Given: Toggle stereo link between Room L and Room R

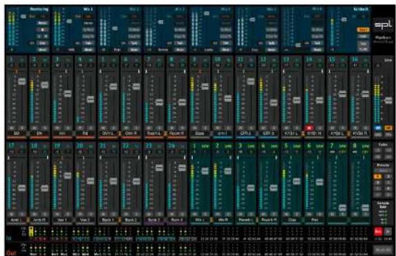Looking at the screenshot, I should pos(165,134).
